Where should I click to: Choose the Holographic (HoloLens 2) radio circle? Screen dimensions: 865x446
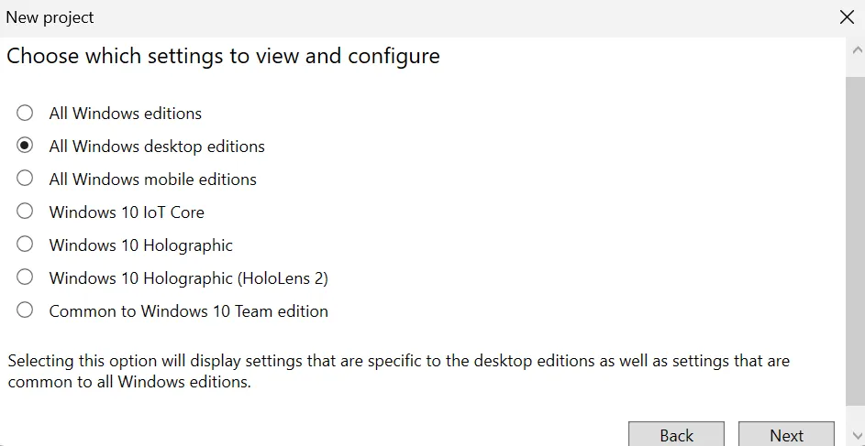point(24,277)
